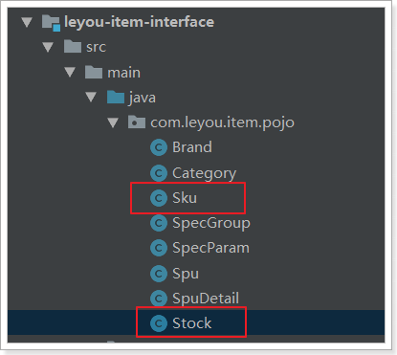Click the Category class icon

pyautogui.click(x=159, y=173)
